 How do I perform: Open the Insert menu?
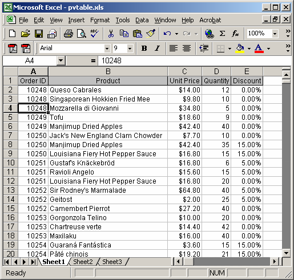click(x=76, y=20)
